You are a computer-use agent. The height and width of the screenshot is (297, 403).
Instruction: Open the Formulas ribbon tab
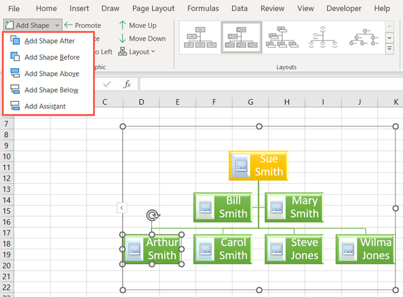[x=203, y=9]
